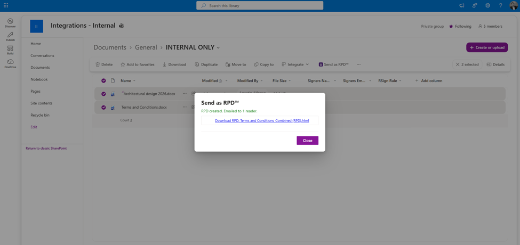Open Build in the left rail

(10, 50)
